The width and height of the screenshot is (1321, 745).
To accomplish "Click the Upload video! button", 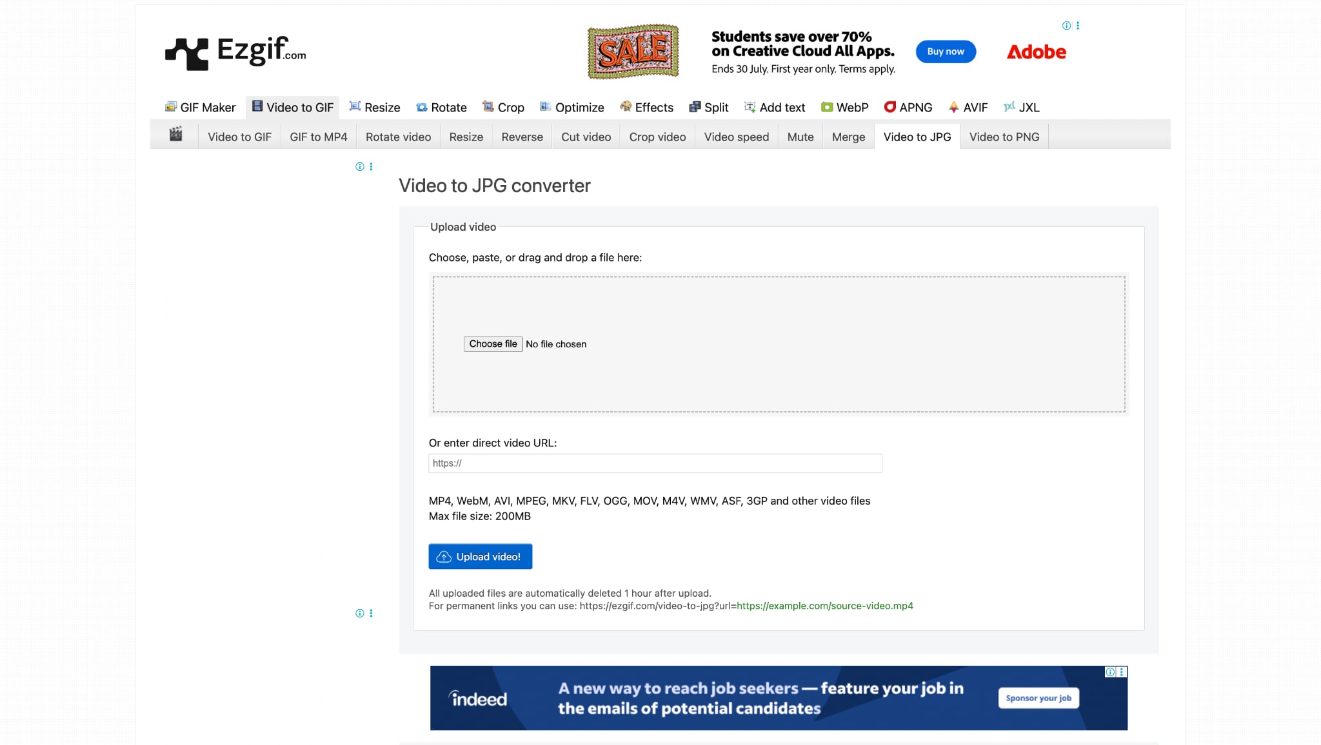I will (480, 556).
